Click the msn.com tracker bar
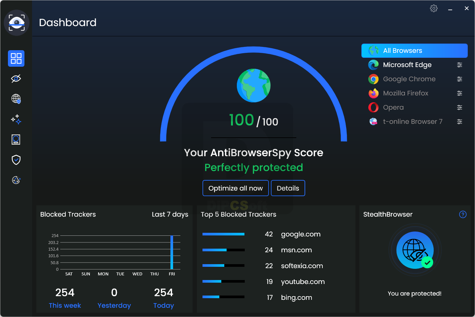Screen dimensions: 475x317 pos(223,250)
